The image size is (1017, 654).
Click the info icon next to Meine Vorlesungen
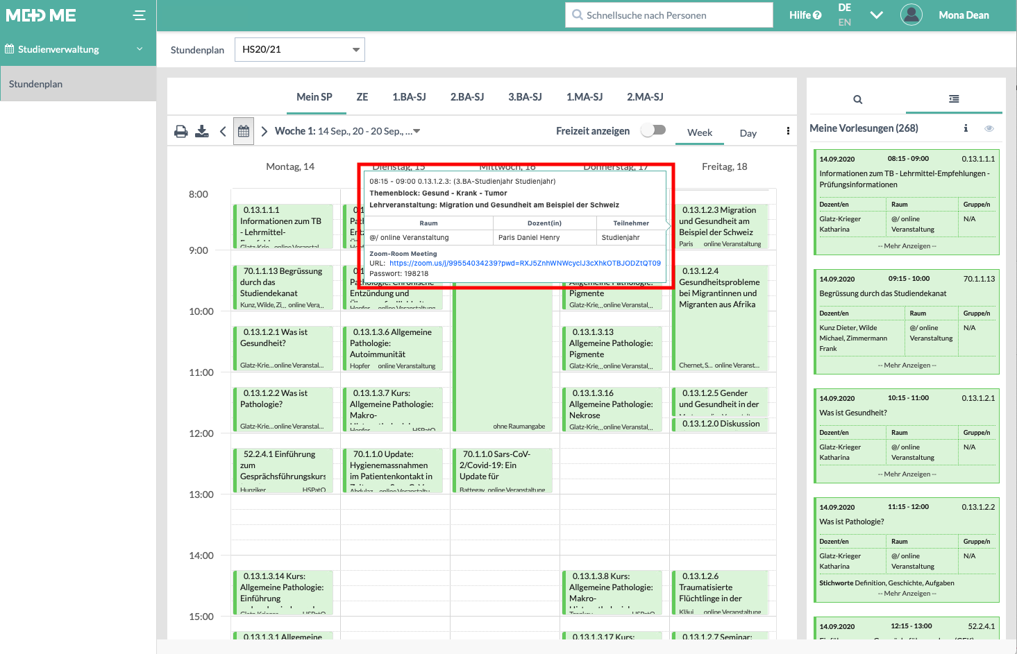pos(966,128)
